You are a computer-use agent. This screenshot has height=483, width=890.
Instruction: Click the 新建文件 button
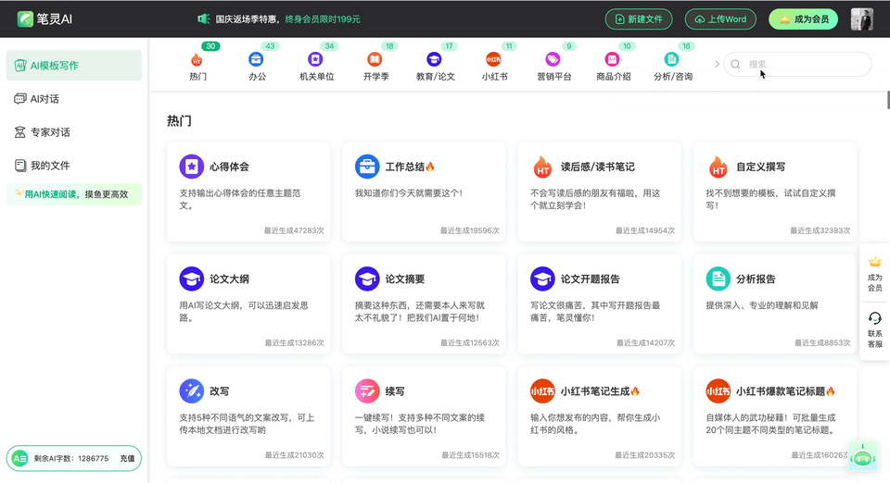click(639, 19)
